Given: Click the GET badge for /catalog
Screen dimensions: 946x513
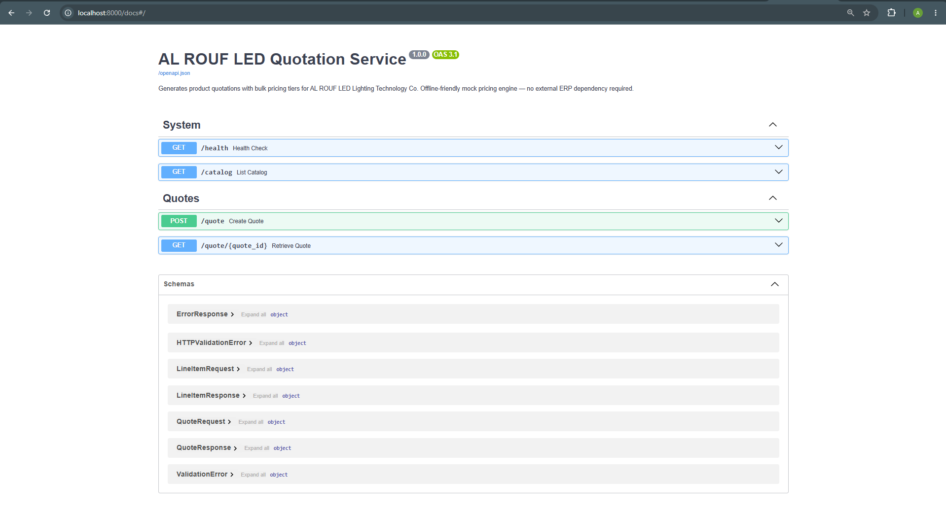Looking at the screenshot, I should (179, 172).
